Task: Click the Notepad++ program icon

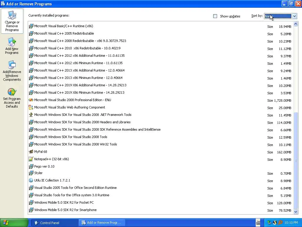Action: [31, 159]
